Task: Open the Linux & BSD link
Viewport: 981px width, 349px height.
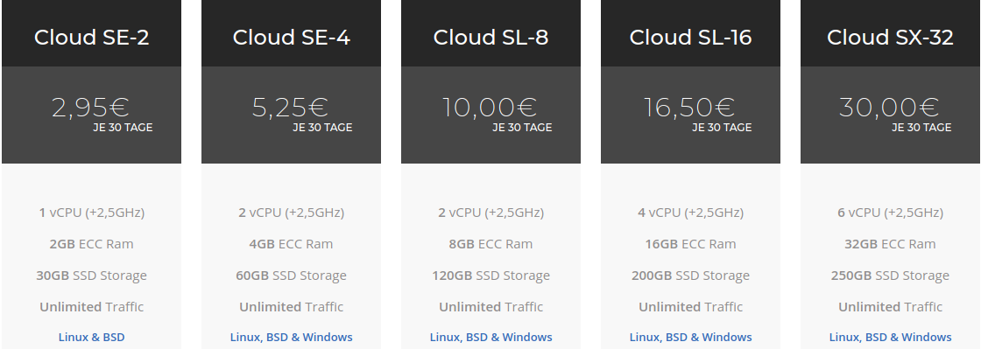Action: point(91,337)
